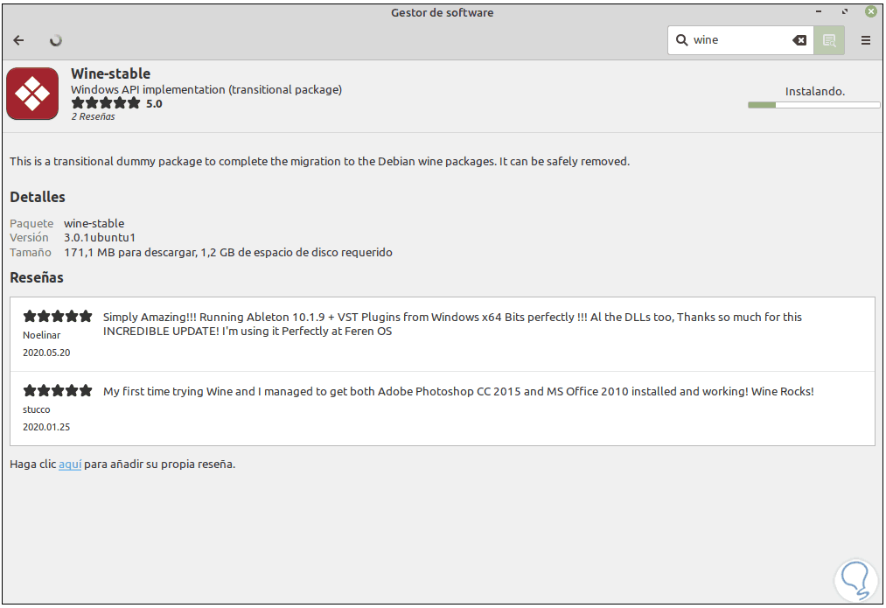Viewport: 886px width, 608px height.
Task: Click reviewer name 'stucco'
Action: [36, 409]
